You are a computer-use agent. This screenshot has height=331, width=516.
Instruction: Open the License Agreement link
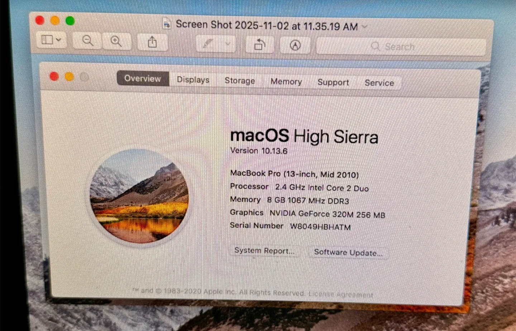pyautogui.click(x=340, y=294)
